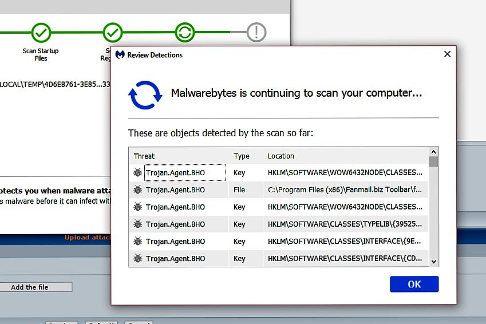
Task: Click the bug icon for the Fanmail.biz file row
Action: click(137, 189)
